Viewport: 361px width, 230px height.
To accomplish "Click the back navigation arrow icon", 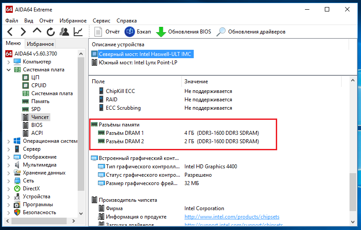I will click(x=10, y=32).
